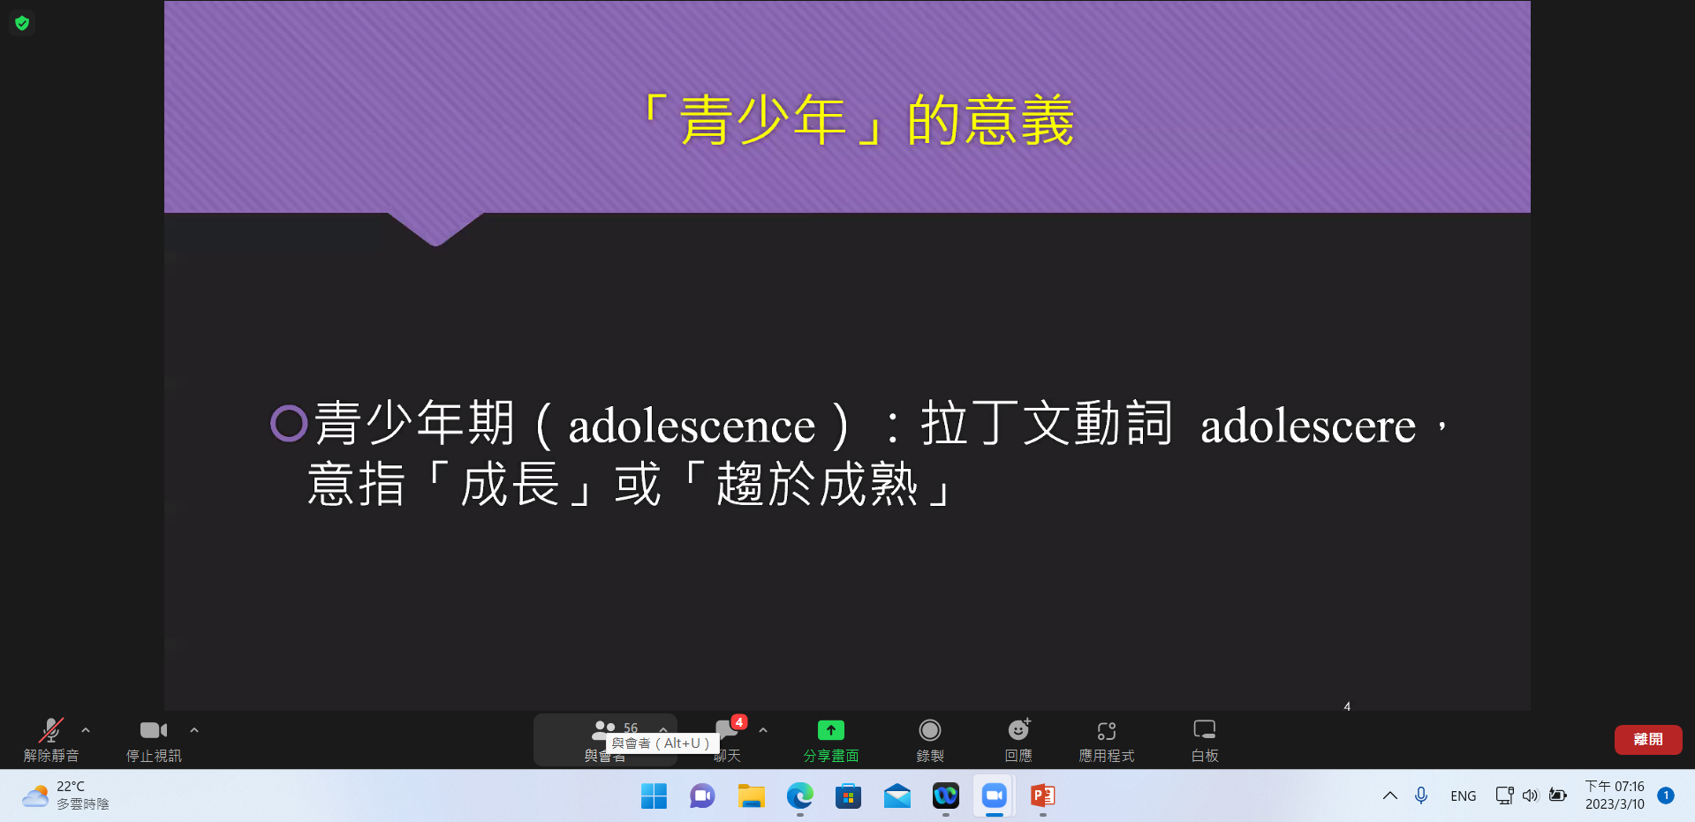Open the chat panel with 4 unread messages
Image resolution: width=1695 pixels, height=822 pixels.
pos(728,732)
